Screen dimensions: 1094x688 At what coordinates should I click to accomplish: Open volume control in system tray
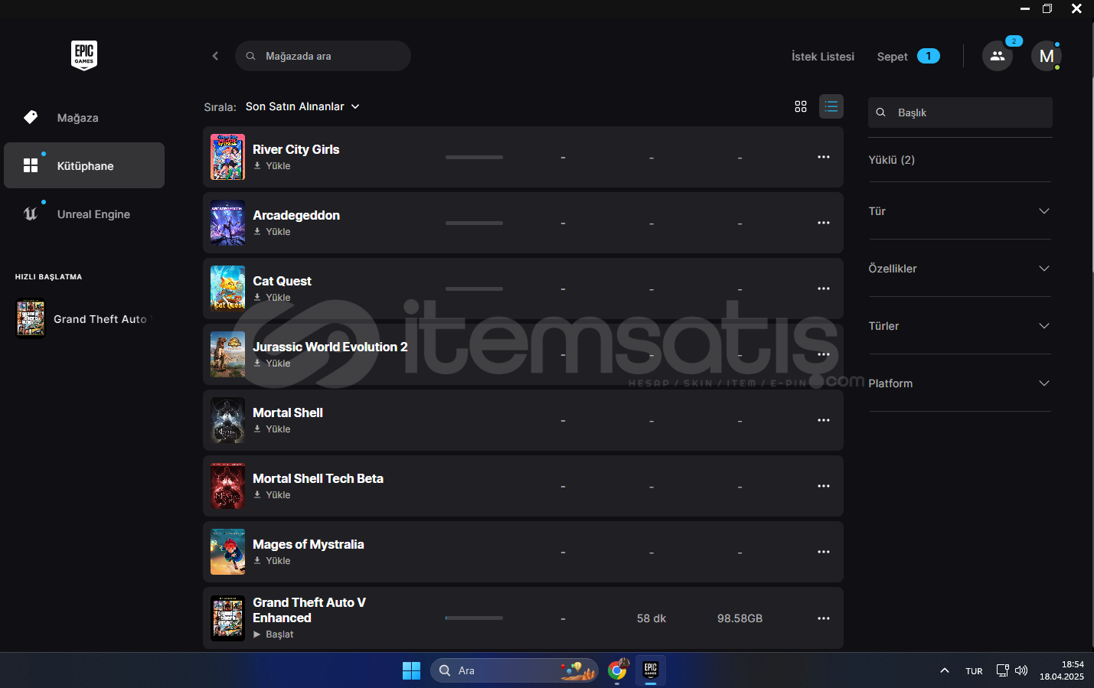click(1021, 670)
